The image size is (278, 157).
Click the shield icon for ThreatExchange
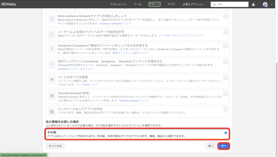[52, 96]
